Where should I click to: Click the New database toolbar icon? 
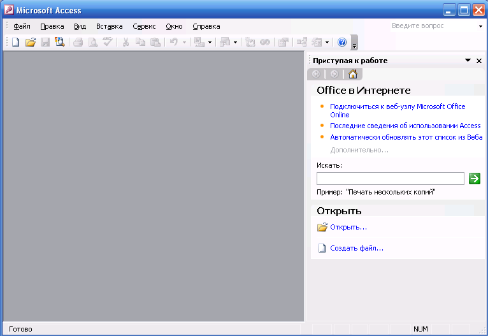(15, 42)
